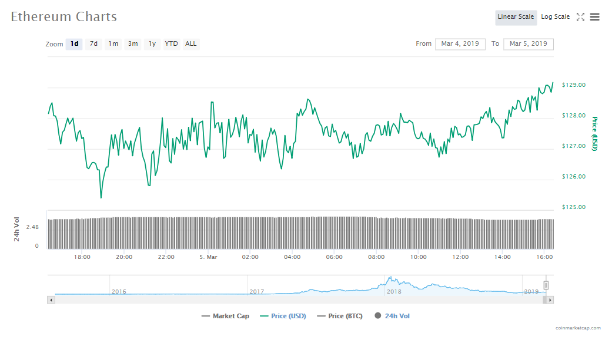The image size is (612, 340).
Task: Open the chart hamburger menu
Action: tap(594, 17)
